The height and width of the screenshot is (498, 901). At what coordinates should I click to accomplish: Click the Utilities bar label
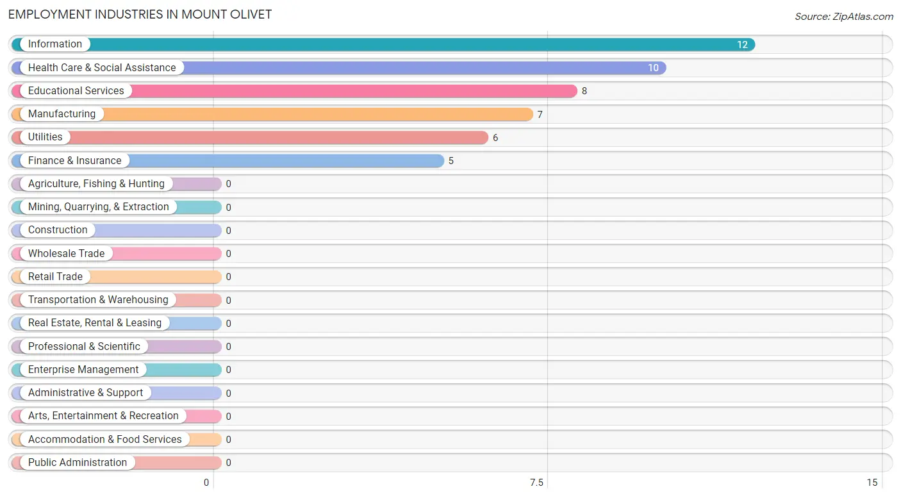tap(45, 137)
